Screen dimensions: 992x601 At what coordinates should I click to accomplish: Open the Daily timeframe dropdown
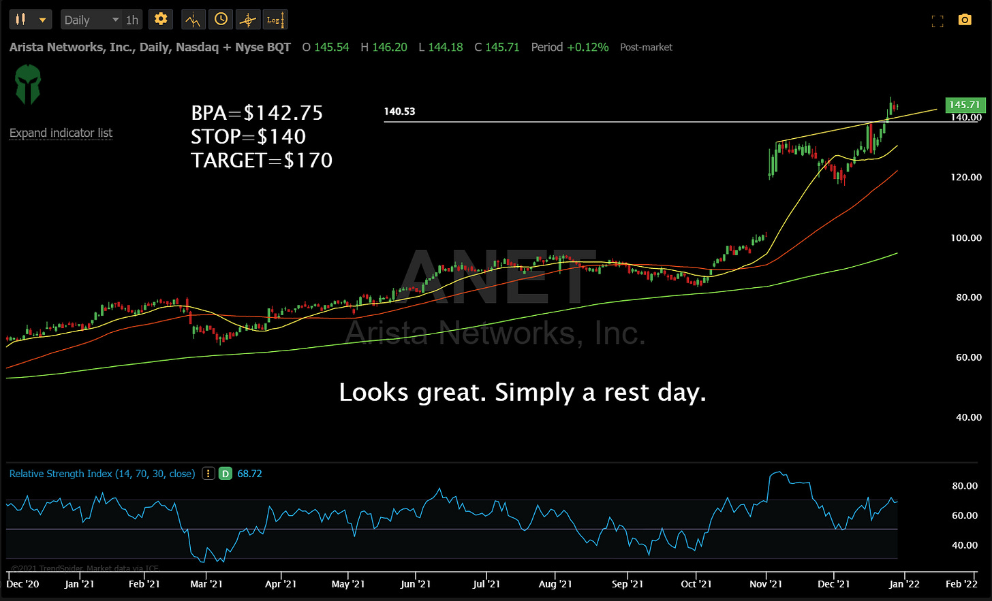coord(91,20)
